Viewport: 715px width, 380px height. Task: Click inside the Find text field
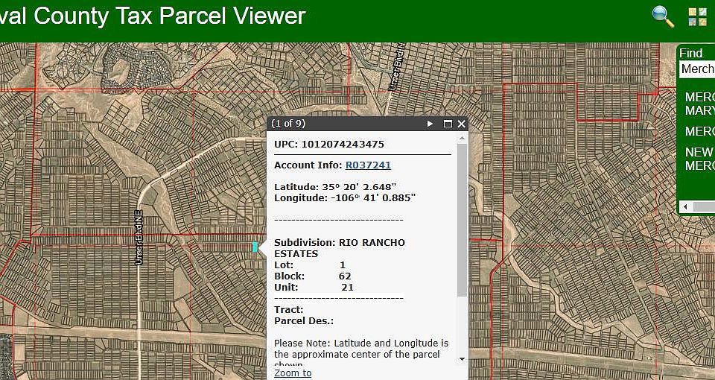697,69
